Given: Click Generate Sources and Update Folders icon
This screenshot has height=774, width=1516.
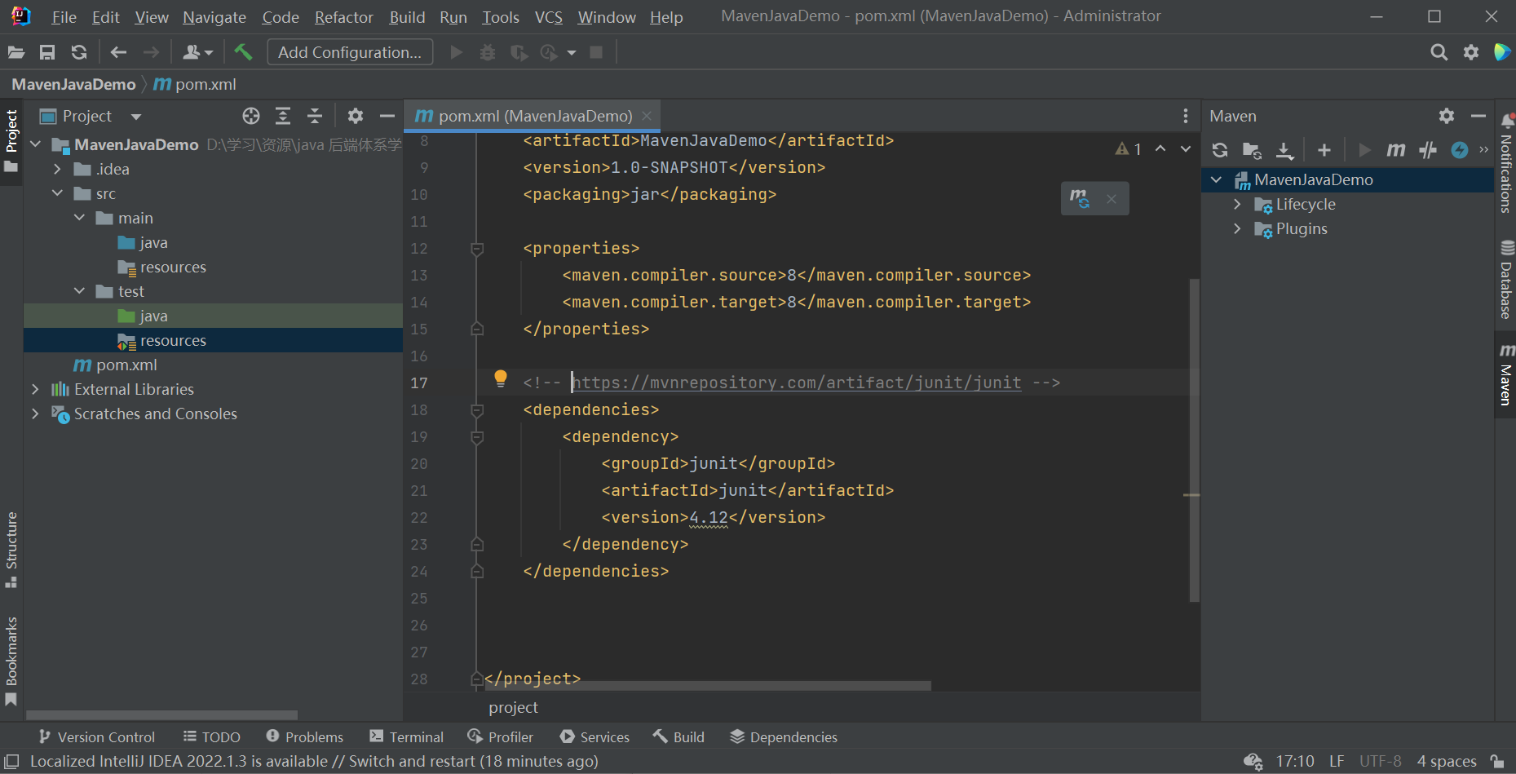Looking at the screenshot, I should pyautogui.click(x=1252, y=150).
